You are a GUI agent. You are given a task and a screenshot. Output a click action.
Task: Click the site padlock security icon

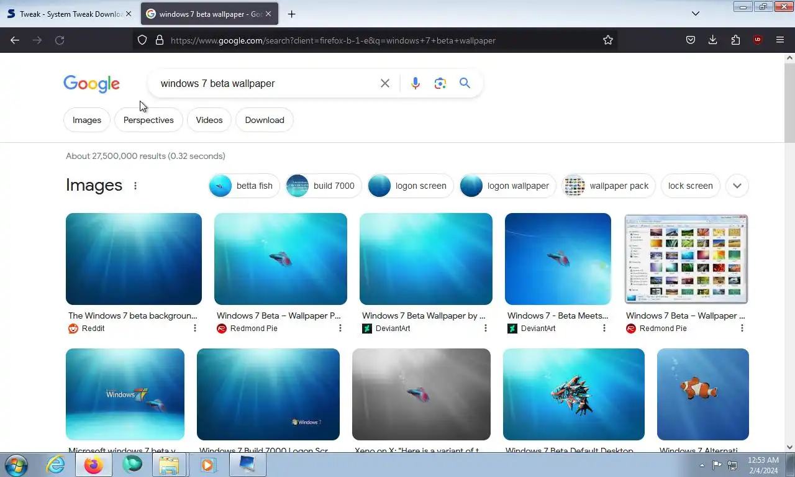tap(160, 40)
